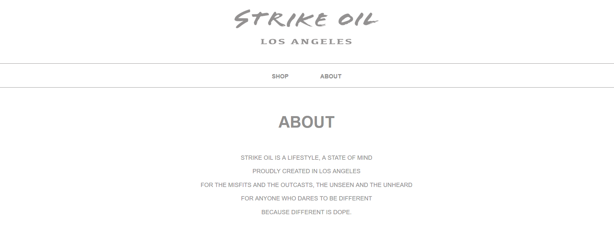Click 'For anyone who dares to be different'
The width and height of the screenshot is (614, 227).
click(x=306, y=198)
